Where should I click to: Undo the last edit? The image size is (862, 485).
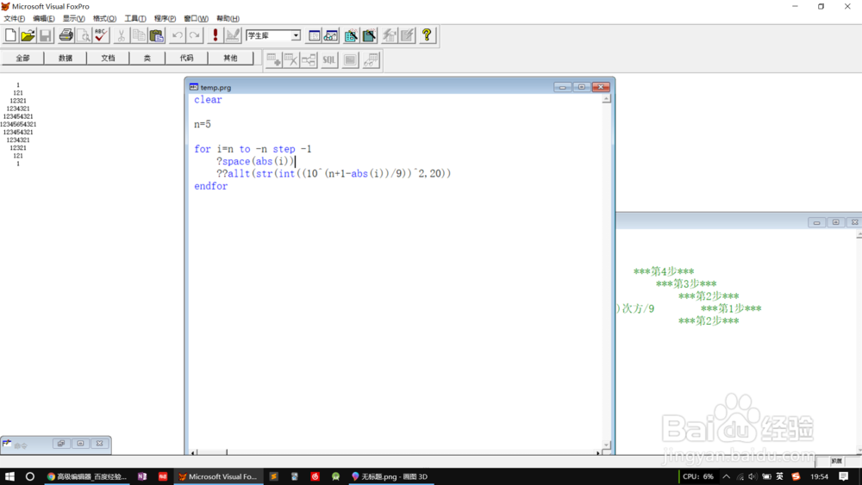(x=177, y=35)
